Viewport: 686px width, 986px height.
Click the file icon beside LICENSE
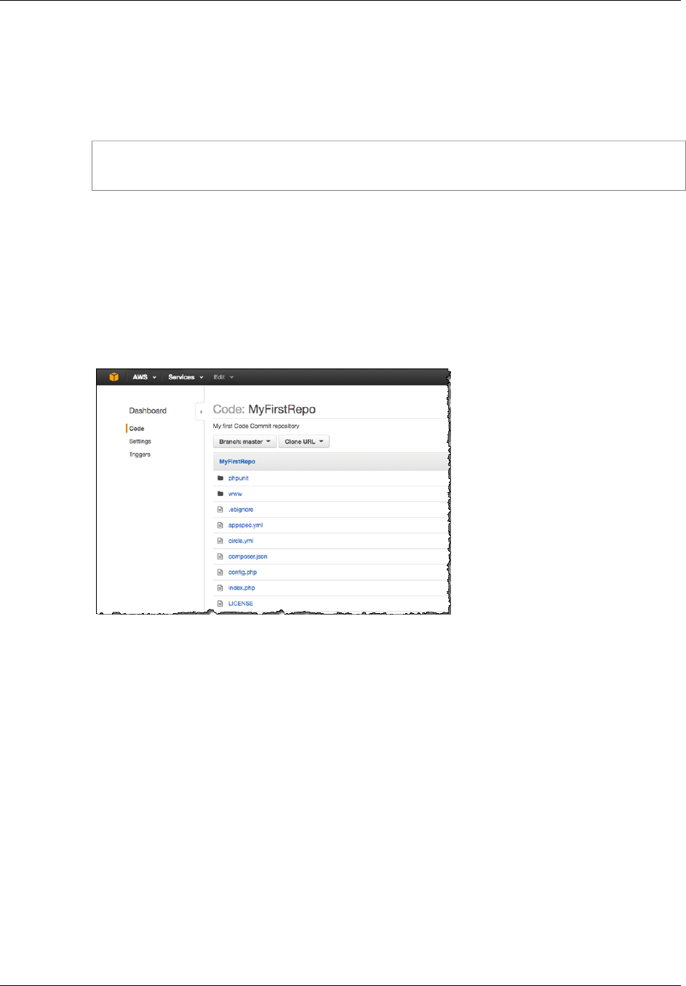(x=220, y=604)
